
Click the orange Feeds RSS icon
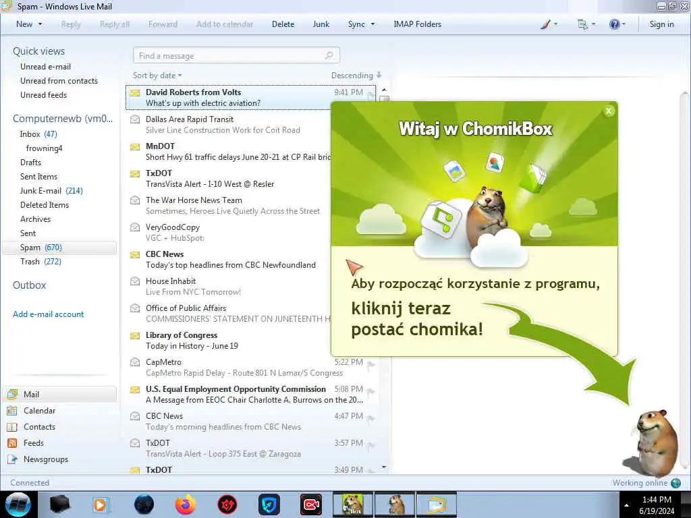click(x=12, y=443)
